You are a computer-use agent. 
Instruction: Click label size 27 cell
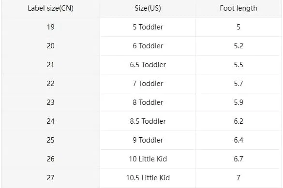click(x=50, y=178)
